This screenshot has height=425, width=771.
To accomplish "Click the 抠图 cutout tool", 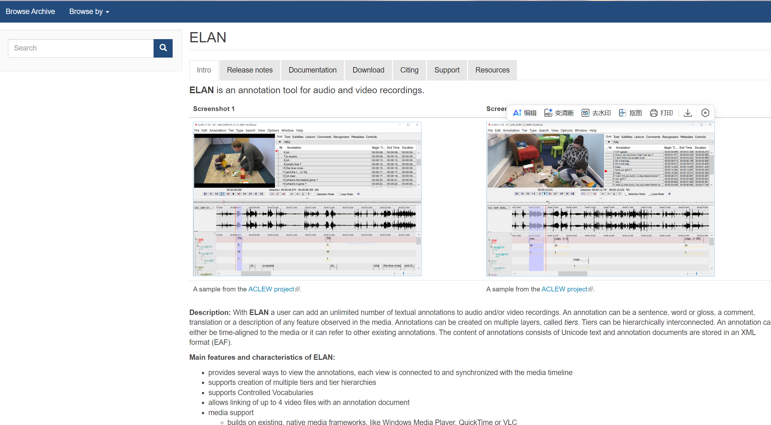I will click(x=630, y=113).
